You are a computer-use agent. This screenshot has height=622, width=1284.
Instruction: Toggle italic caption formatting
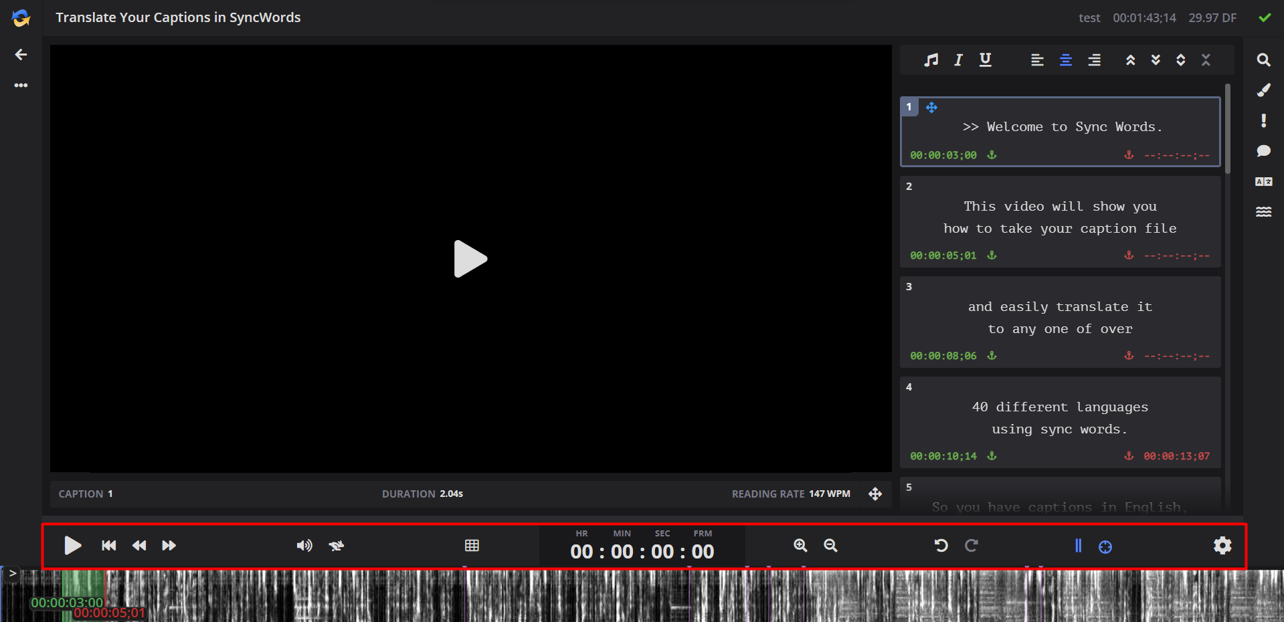click(958, 60)
